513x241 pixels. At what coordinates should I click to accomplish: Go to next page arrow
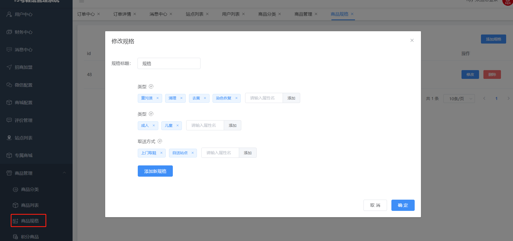(x=508, y=99)
